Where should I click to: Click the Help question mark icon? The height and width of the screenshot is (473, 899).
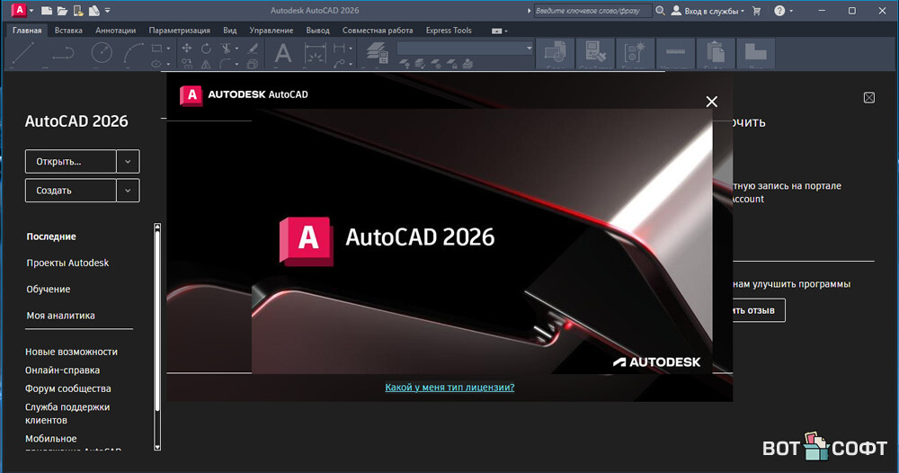click(779, 11)
